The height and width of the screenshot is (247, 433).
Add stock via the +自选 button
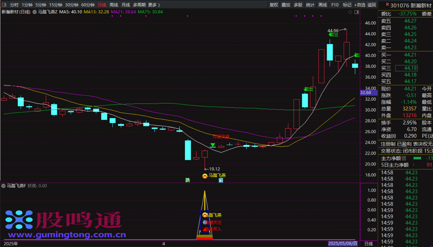tap(360, 5)
